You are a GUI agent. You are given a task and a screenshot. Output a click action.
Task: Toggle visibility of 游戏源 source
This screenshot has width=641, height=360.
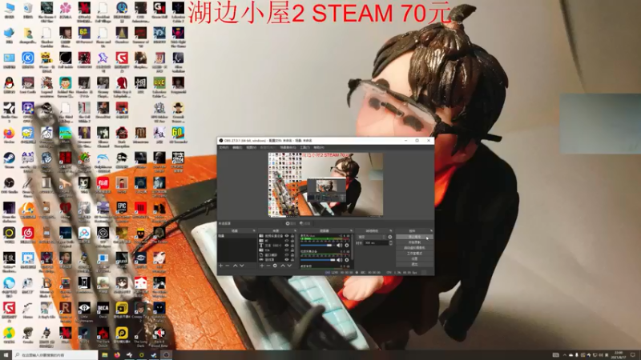click(x=287, y=259)
